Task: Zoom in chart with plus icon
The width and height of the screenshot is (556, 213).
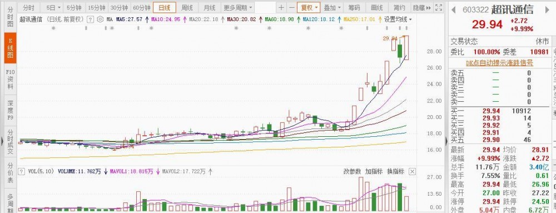Action: [x=281, y=7]
